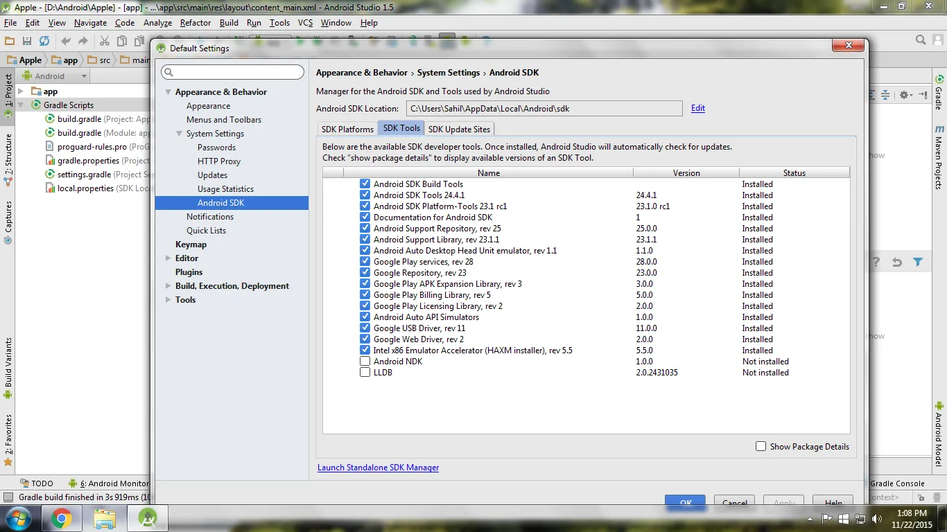Screen dimensions: 947x532
Task: Open the VCS menu
Action: click(306, 23)
